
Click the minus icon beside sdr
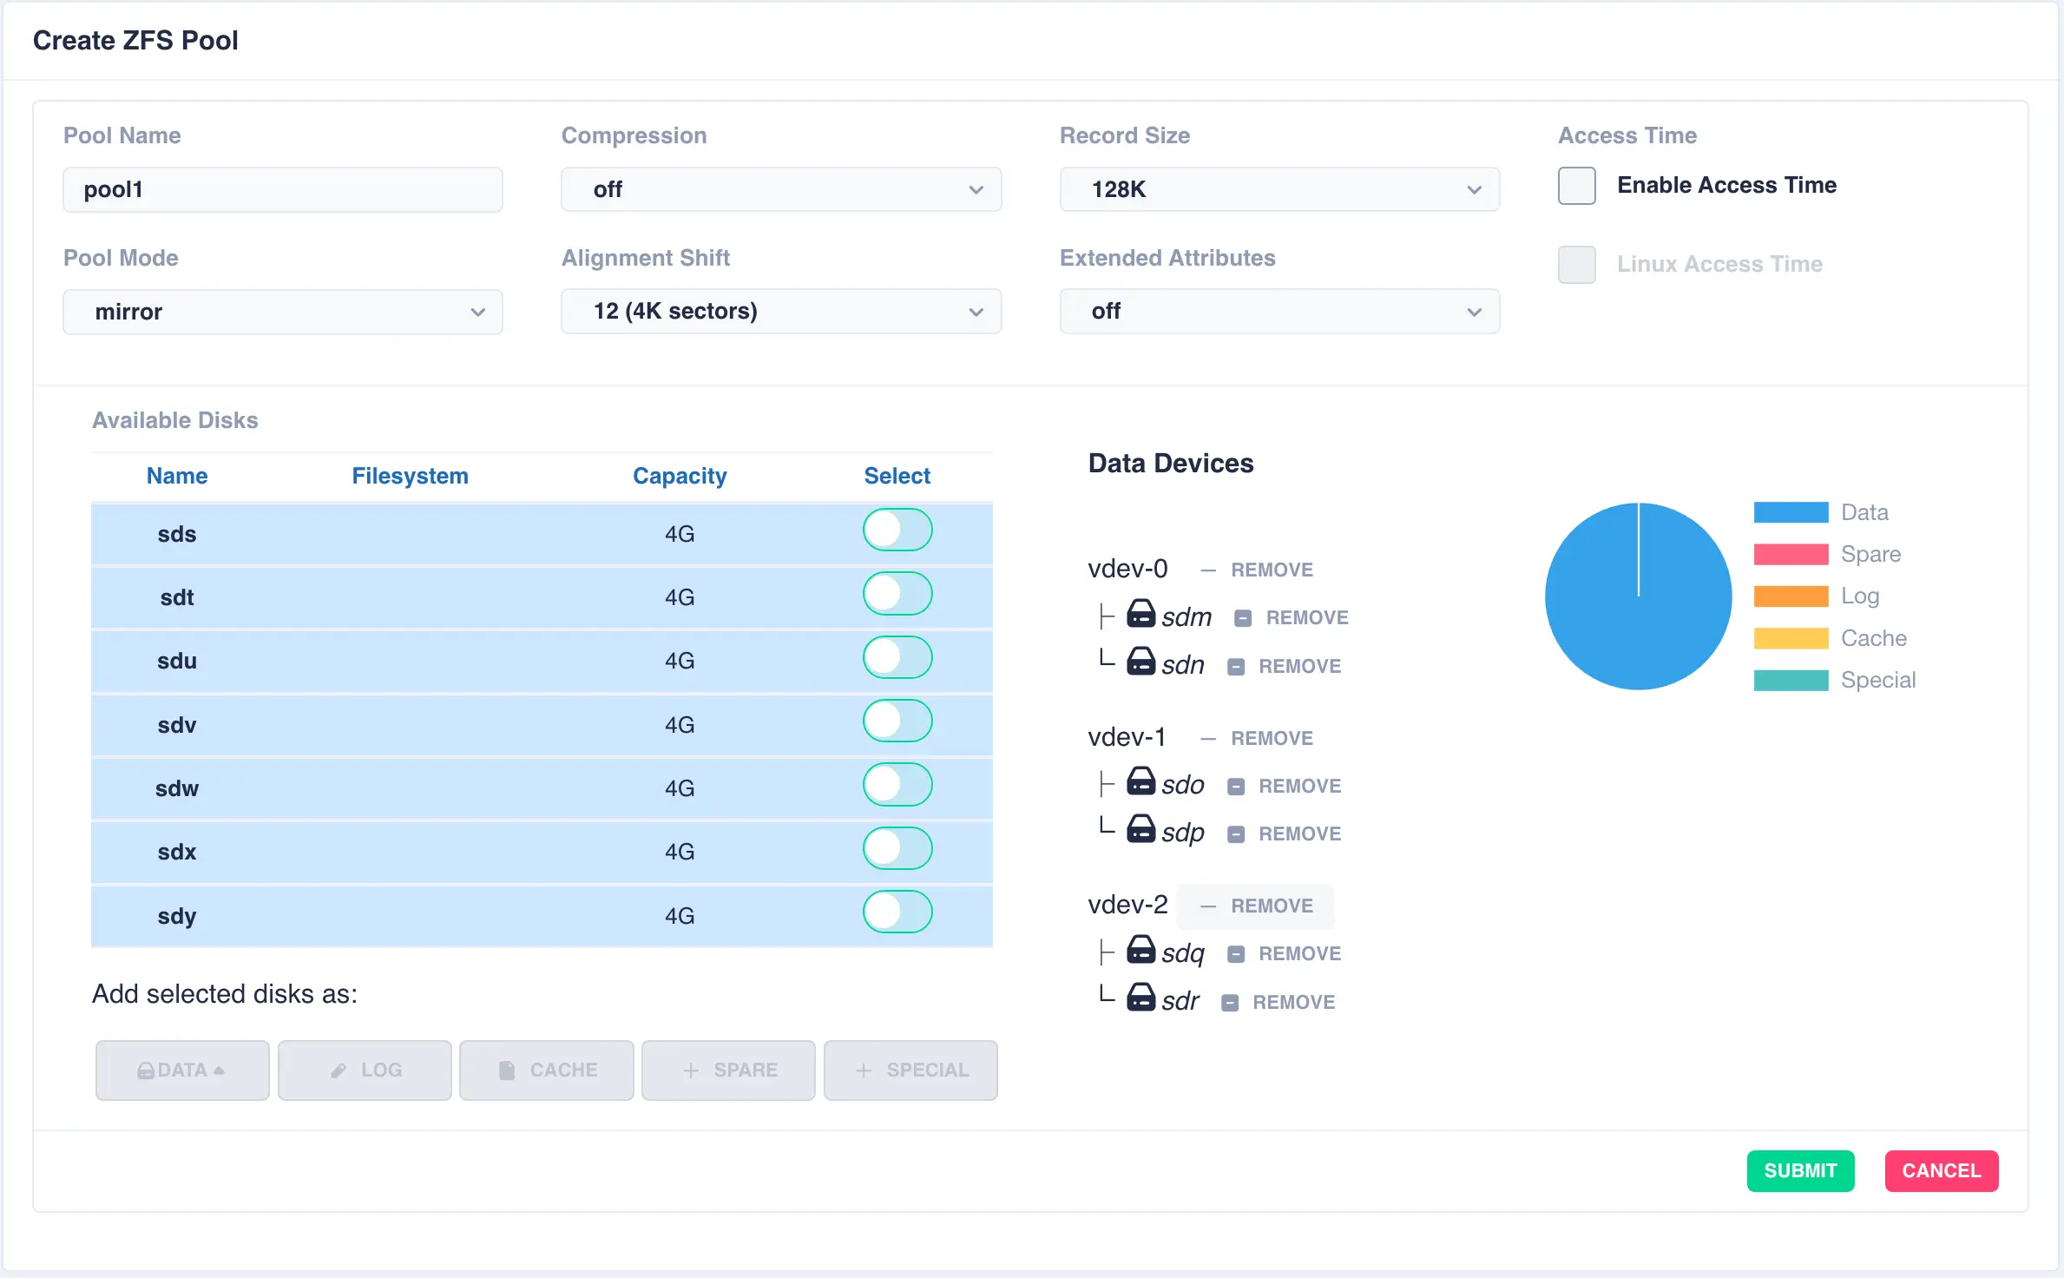tap(1230, 1003)
